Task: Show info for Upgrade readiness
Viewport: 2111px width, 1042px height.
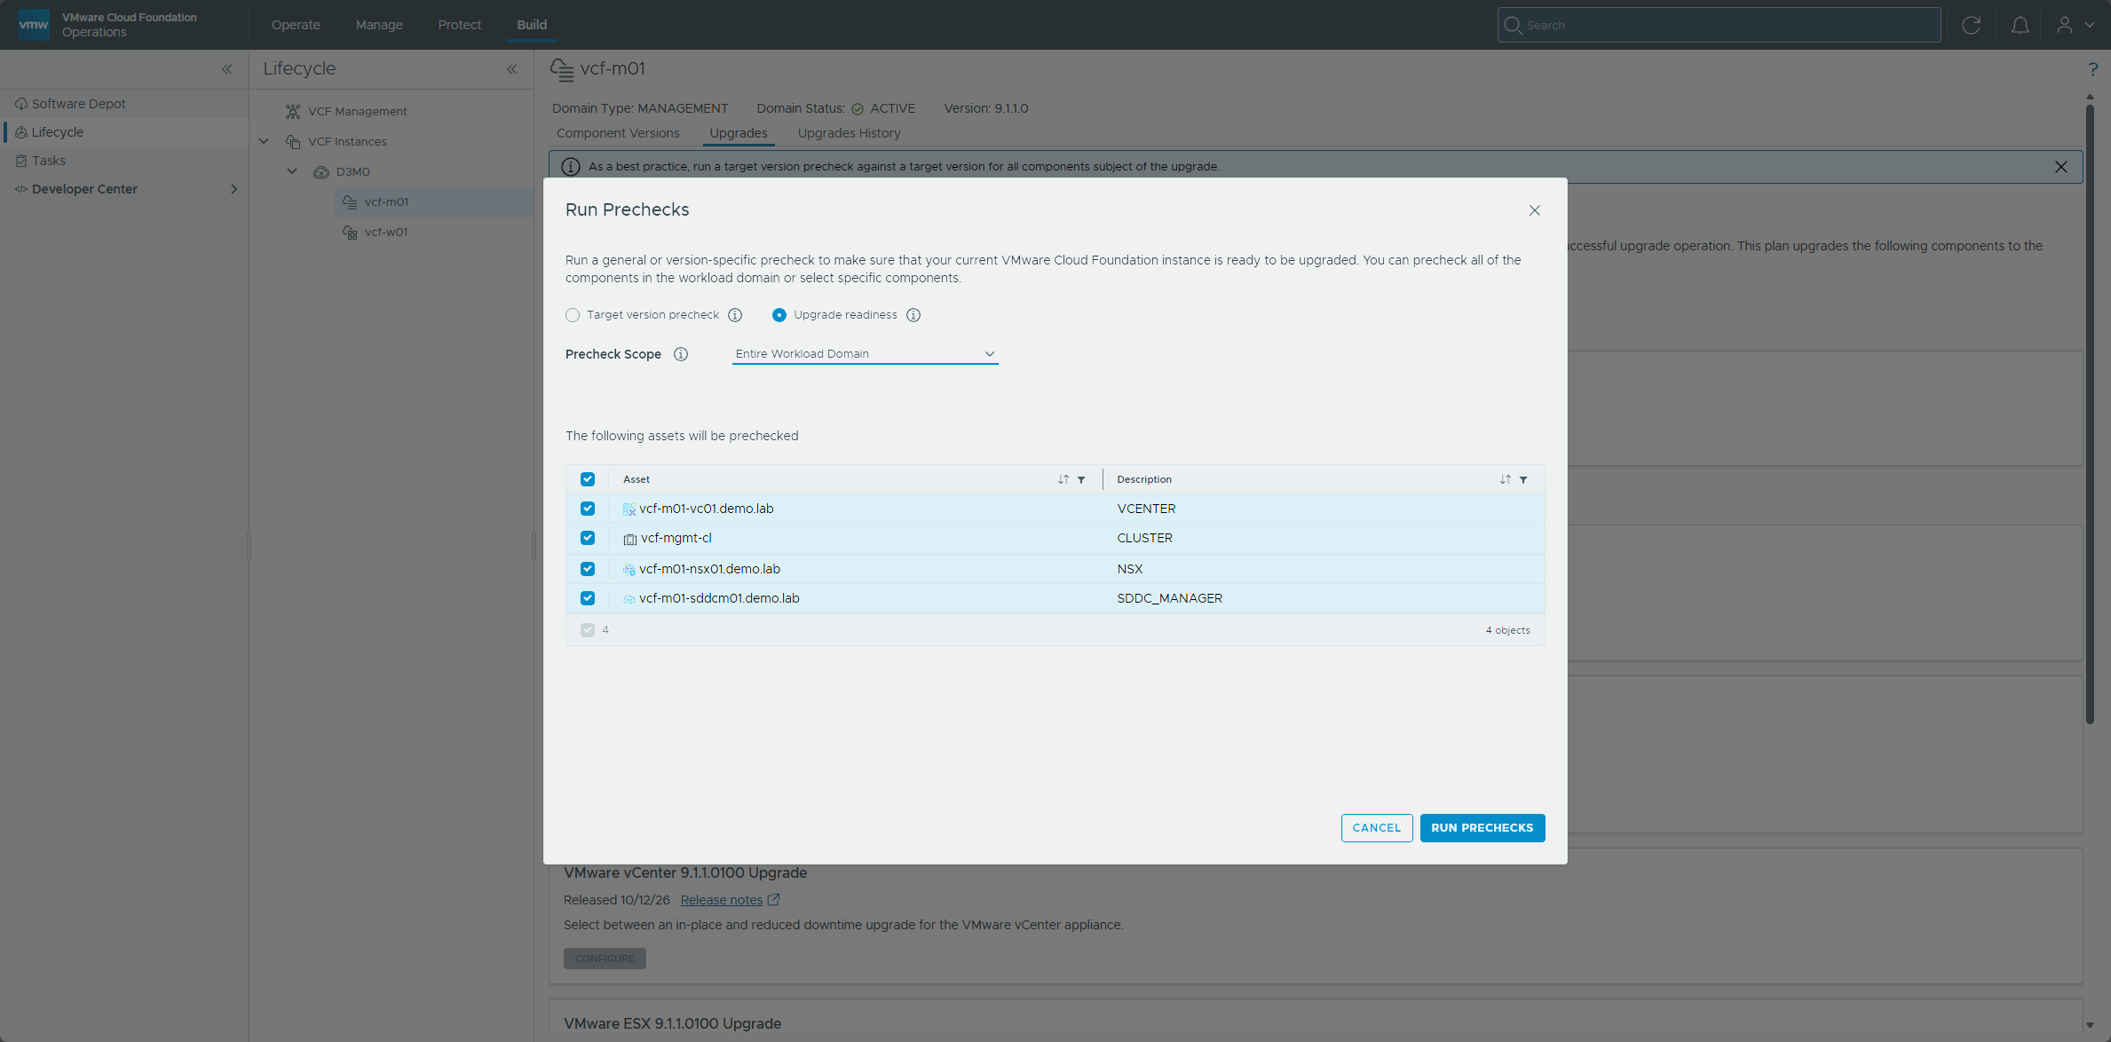Action: 913,315
